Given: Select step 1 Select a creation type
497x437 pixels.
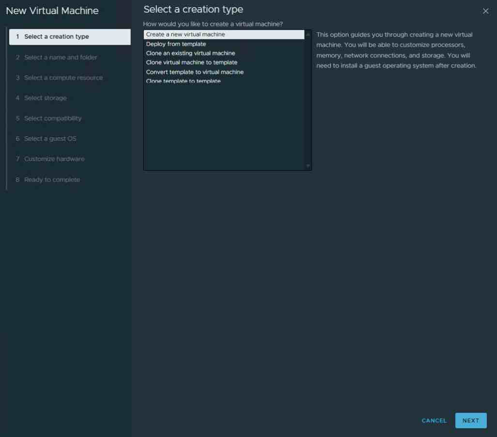Looking at the screenshot, I should 56,37.
